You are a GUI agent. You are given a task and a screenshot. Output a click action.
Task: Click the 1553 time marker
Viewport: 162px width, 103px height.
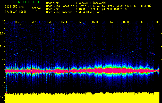(x=48, y=22)
